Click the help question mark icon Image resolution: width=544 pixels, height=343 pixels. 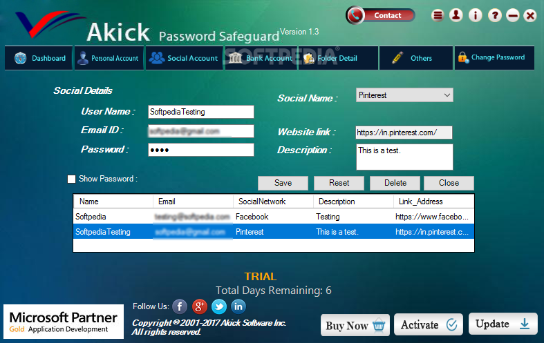(x=495, y=15)
